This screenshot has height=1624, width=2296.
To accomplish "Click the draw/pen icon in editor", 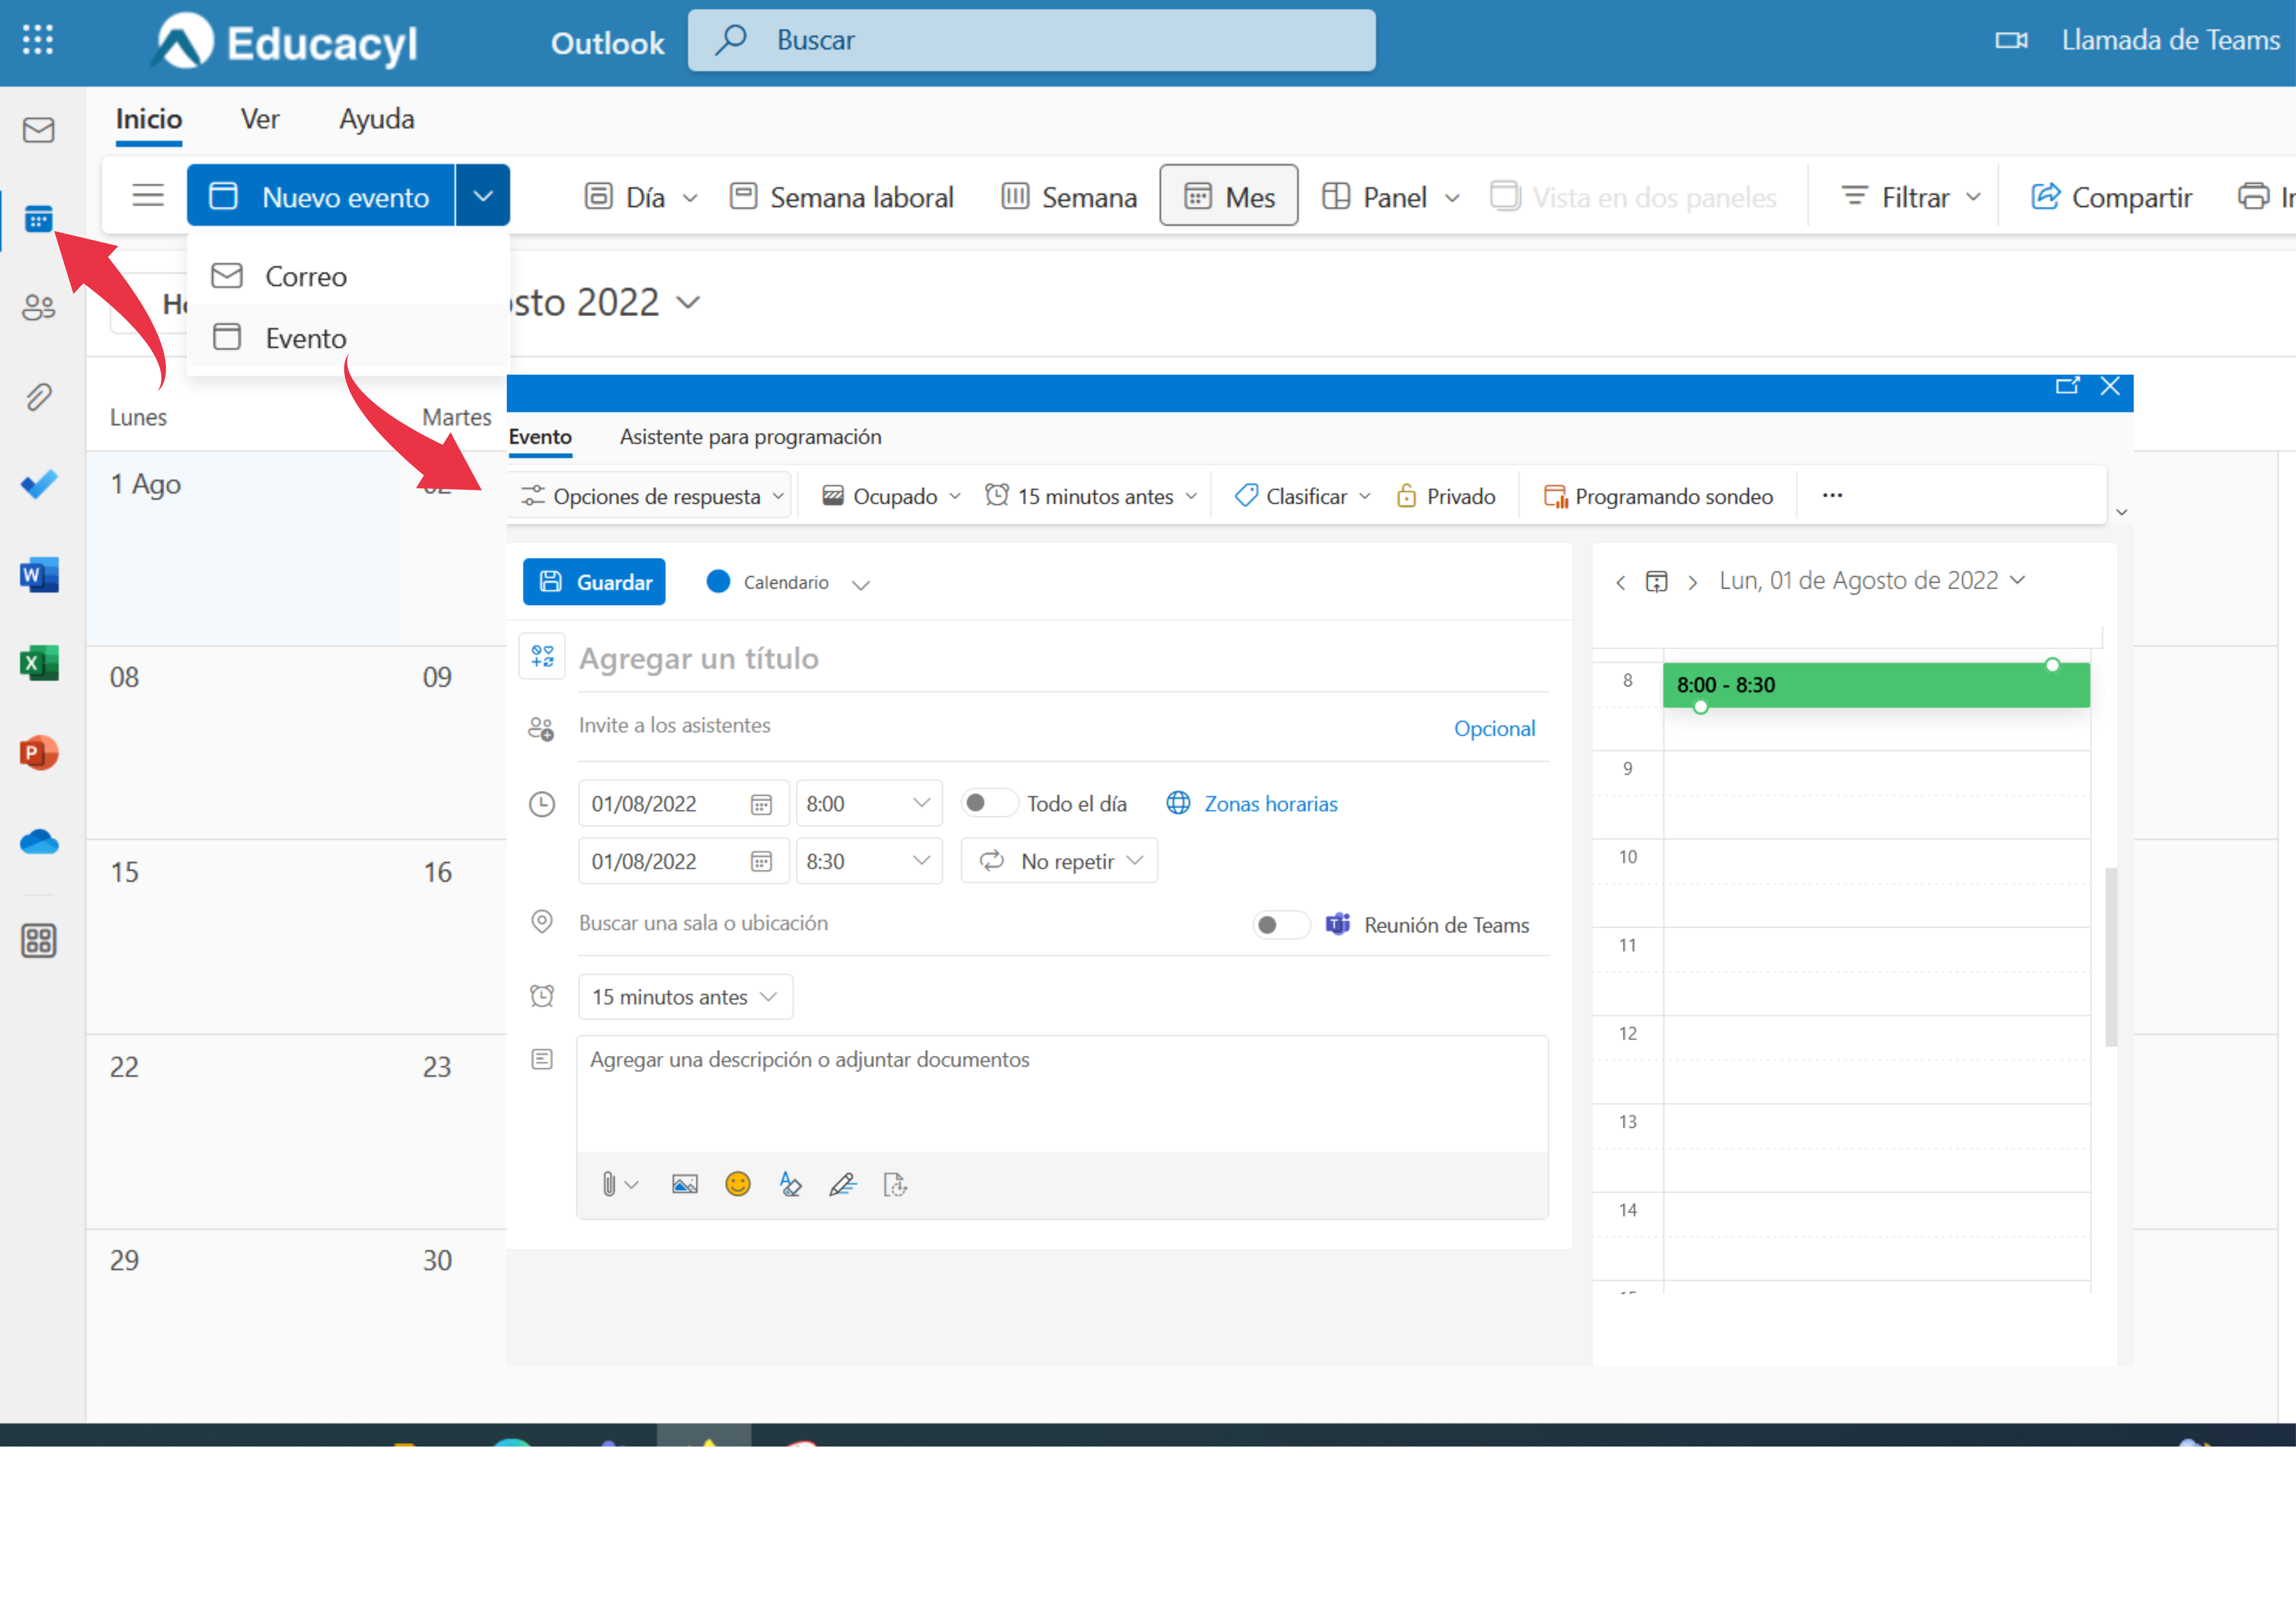I will coord(843,1185).
